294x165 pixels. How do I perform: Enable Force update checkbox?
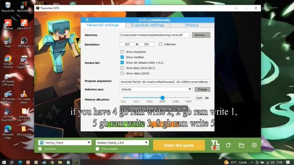[97, 148]
